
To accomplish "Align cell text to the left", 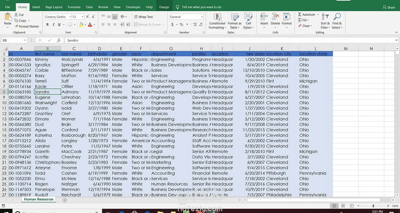I will [103, 25].
